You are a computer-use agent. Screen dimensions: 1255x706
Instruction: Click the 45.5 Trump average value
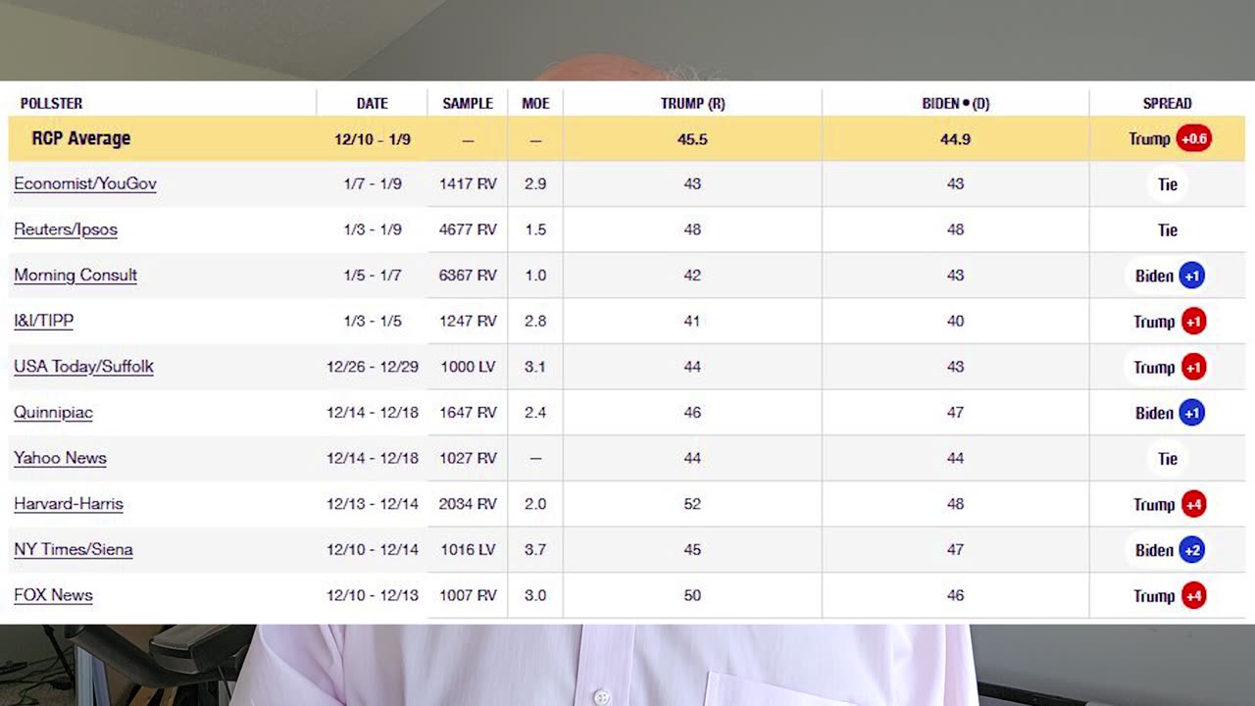click(692, 139)
